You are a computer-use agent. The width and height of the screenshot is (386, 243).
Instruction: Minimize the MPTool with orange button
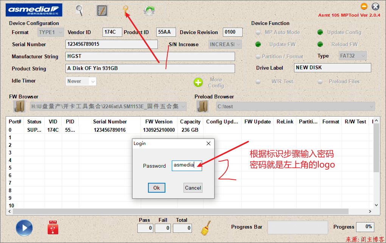tap(364, 6)
